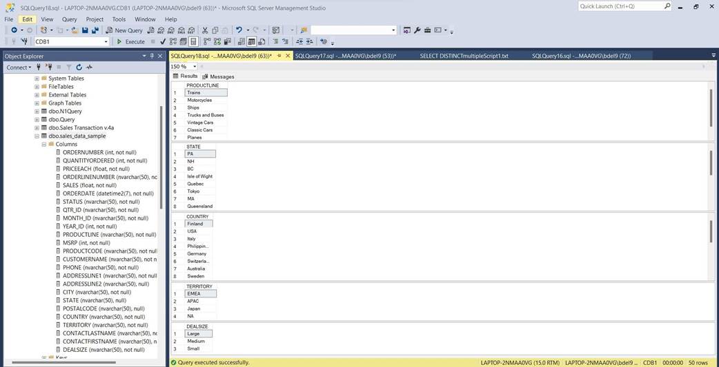The height and width of the screenshot is (367, 719).
Task: Click the Save file icon
Action: click(85, 30)
